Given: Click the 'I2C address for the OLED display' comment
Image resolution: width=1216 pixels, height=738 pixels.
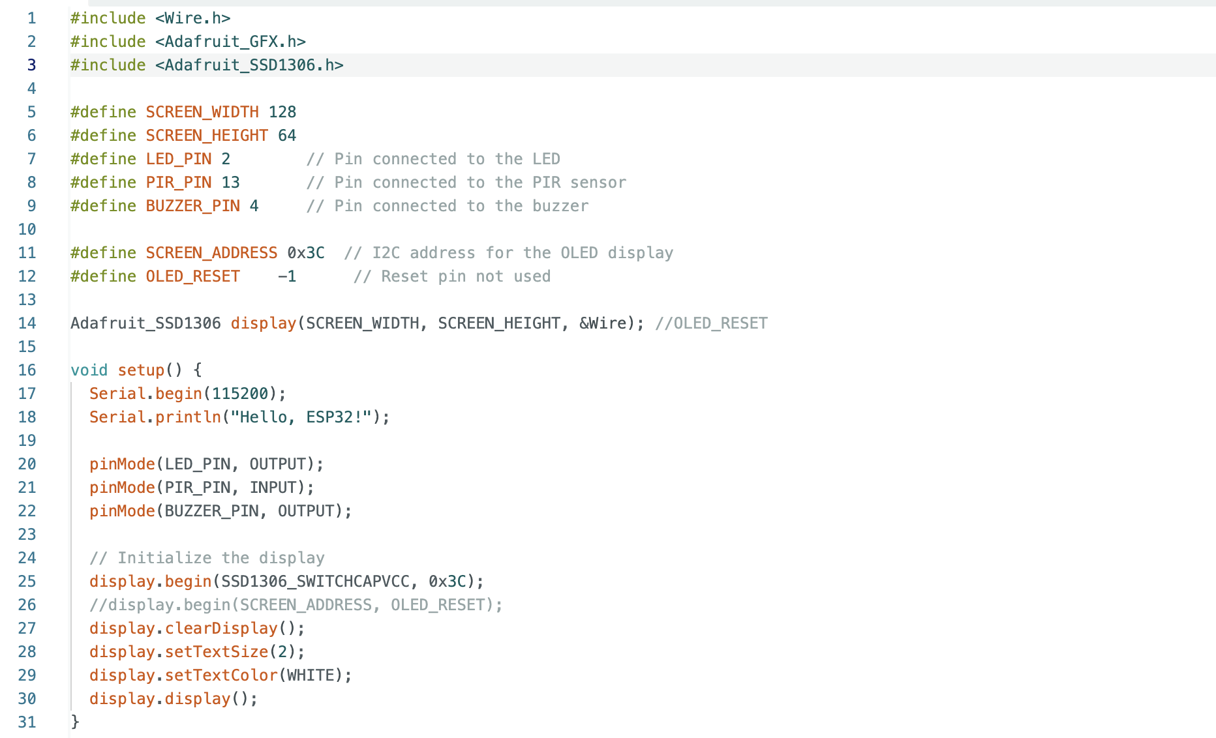Looking at the screenshot, I should click(509, 253).
